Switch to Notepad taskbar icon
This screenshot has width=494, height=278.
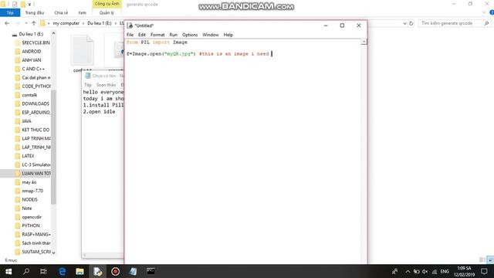pyautogui.click(x=133, y=271)
